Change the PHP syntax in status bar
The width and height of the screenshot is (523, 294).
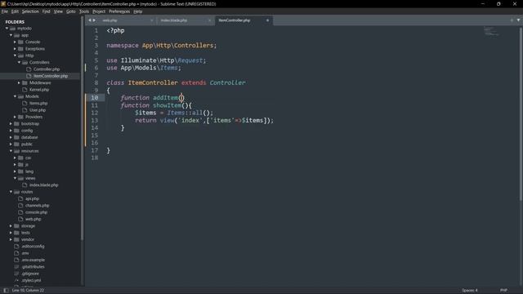click(x=503, y=291)
